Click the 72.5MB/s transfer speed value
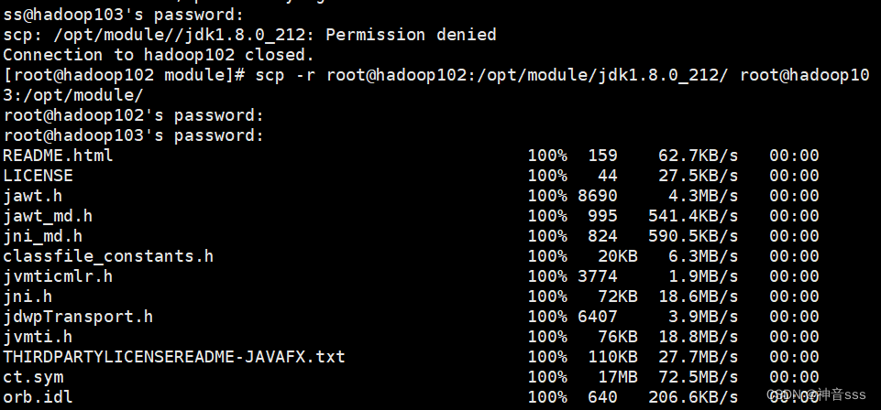Image resolution: width=881 pixels, height=410 pixels. [693, 377]
